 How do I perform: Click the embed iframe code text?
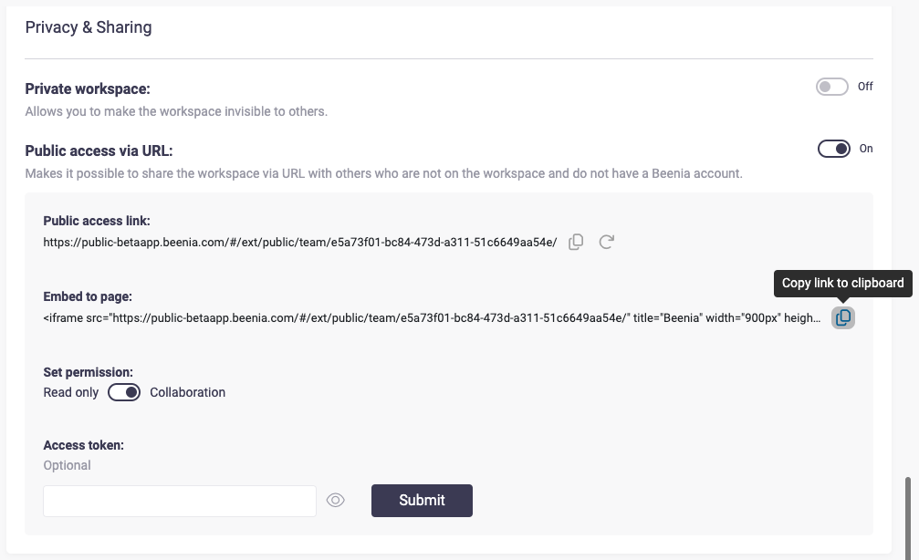point(431,318)
